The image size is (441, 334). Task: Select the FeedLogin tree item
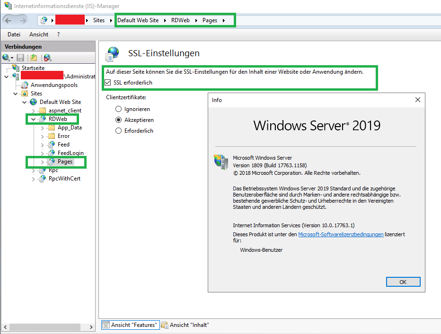coord(71,153)
